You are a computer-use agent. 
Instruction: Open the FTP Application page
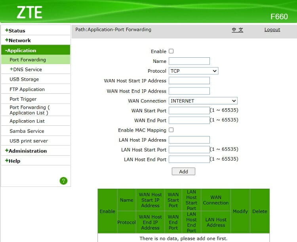[x=27, y=89]
